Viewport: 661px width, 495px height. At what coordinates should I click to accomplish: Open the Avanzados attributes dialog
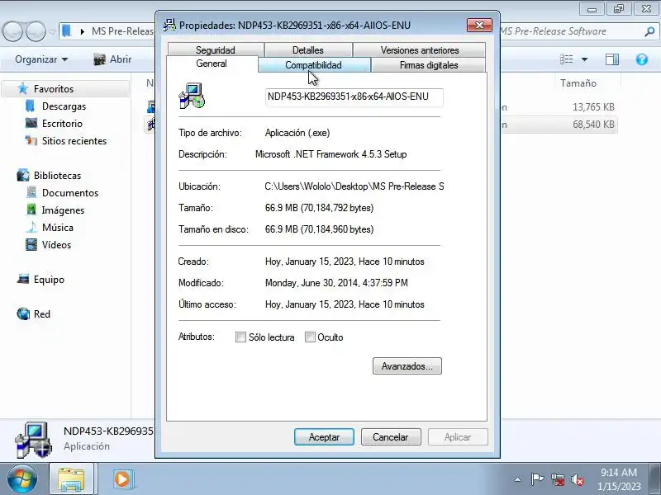pyautogui.click(x=407, y=366)
